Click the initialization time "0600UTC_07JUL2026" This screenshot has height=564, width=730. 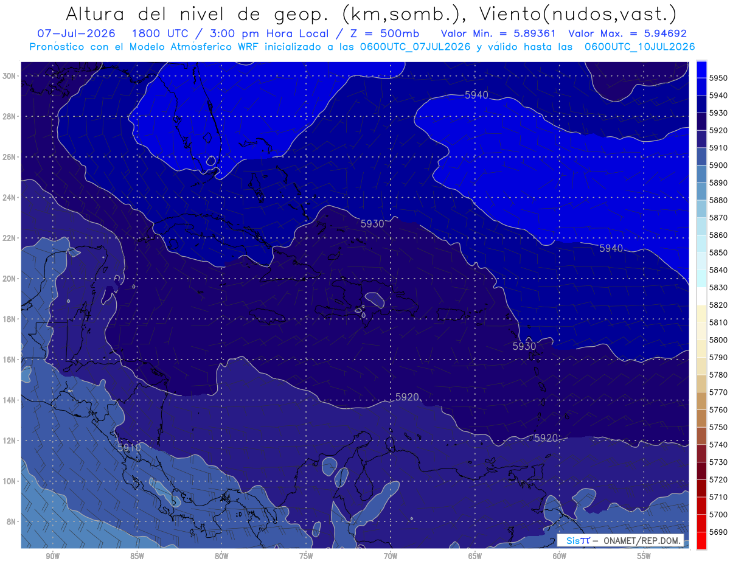(415, 46)
